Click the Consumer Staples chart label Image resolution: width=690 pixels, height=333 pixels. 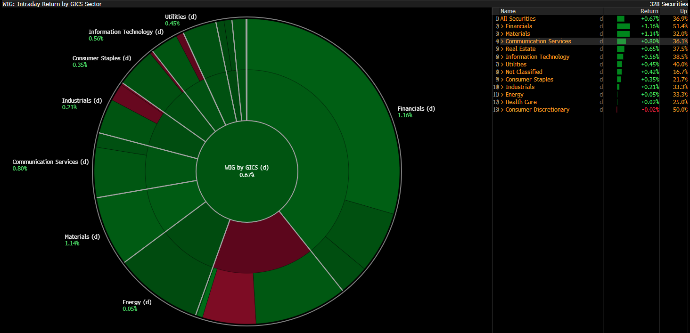[101, 58]
